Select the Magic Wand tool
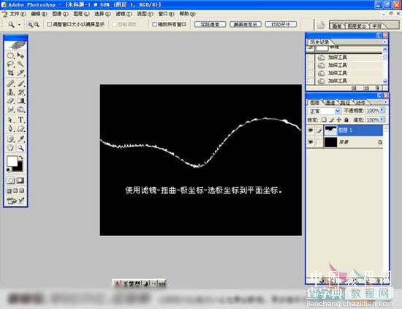 (x=20, y=64)
